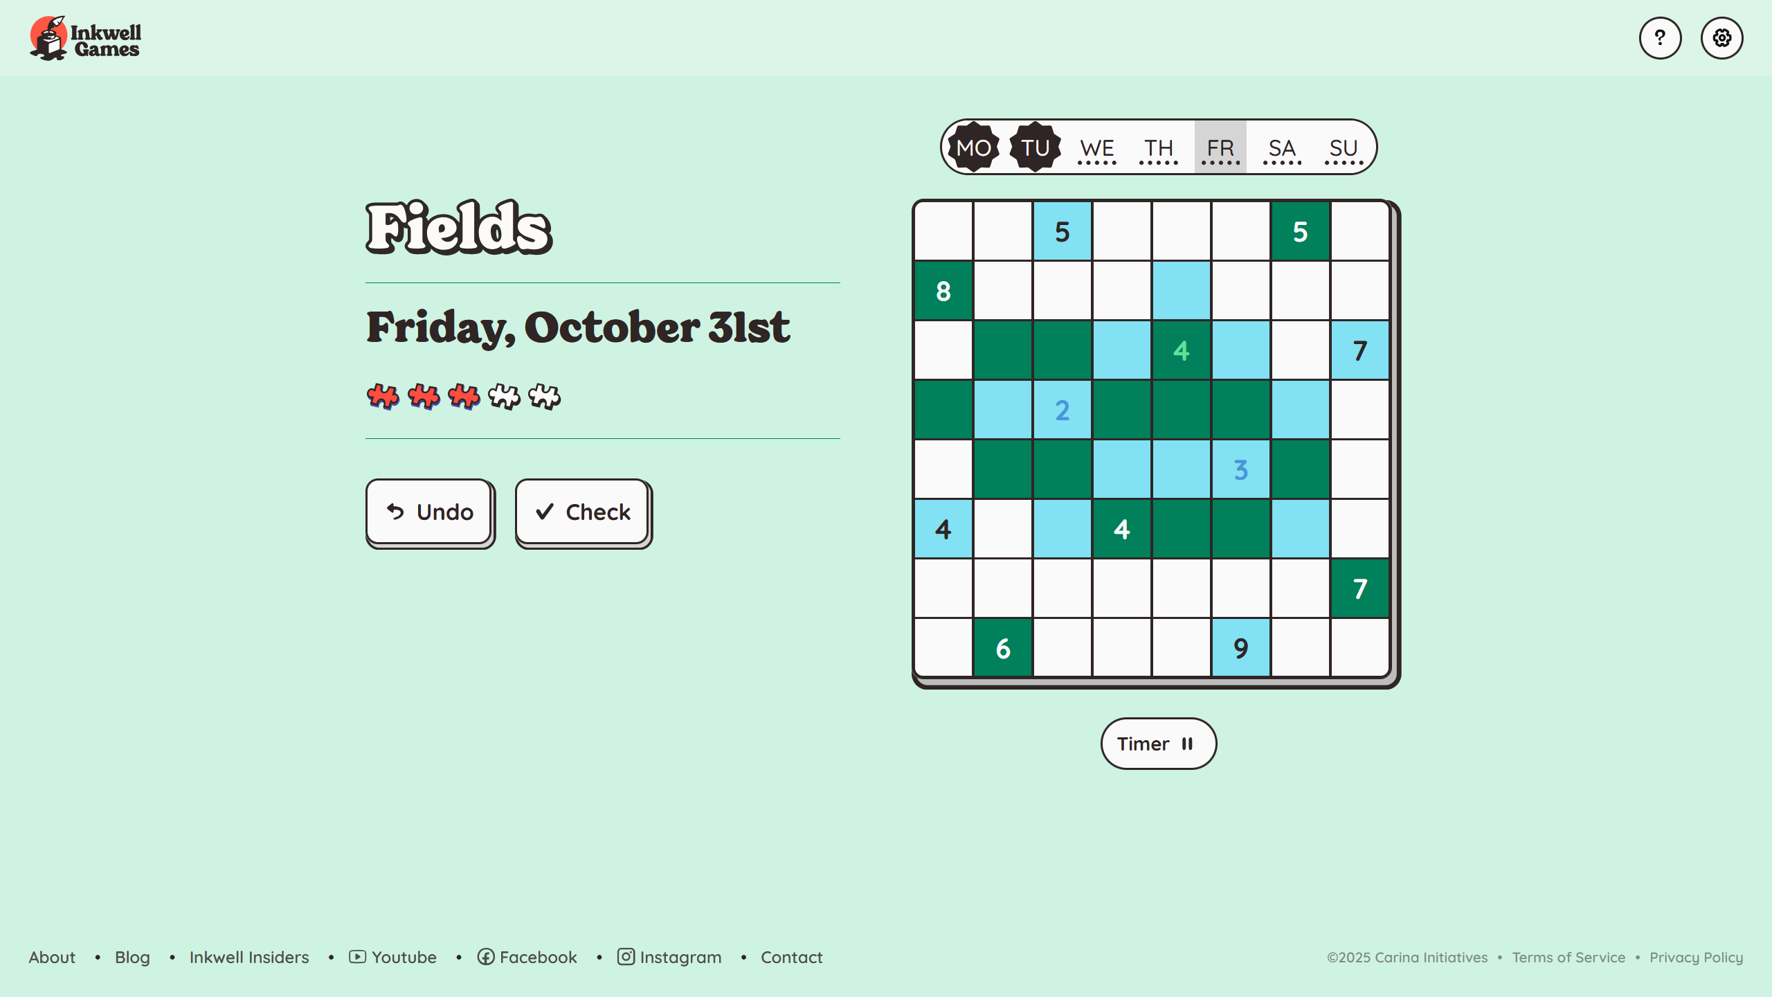Click the Inkwell Games logo
The height and width of the screenshot is (997, 1772).
click(85, 39)
